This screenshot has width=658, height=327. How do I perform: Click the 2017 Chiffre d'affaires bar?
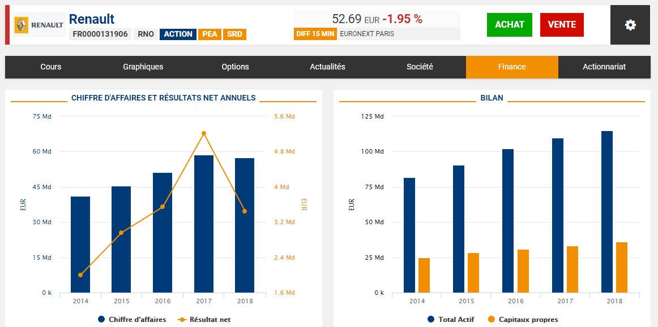(203, 224)
